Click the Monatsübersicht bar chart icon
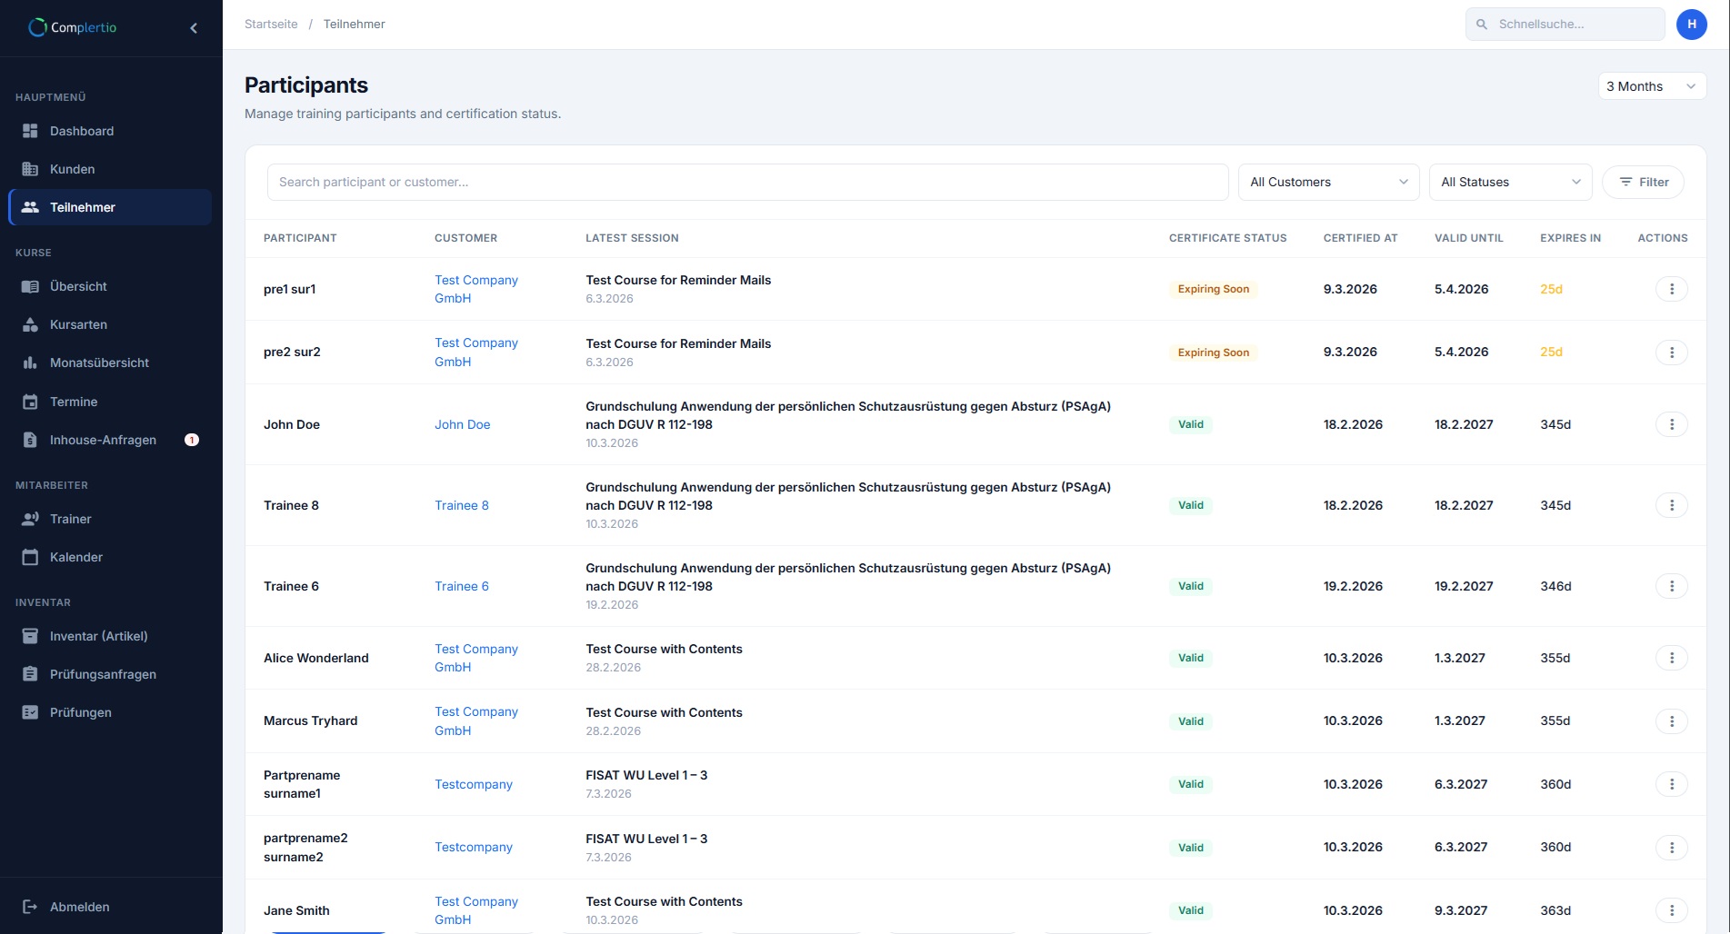This screenshot has width=1730, height=934. pyautogui.click(x=30, y=363)
